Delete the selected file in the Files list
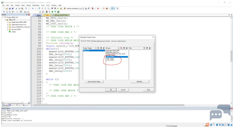This screenshot has width=233, height=129. (144, 48)
